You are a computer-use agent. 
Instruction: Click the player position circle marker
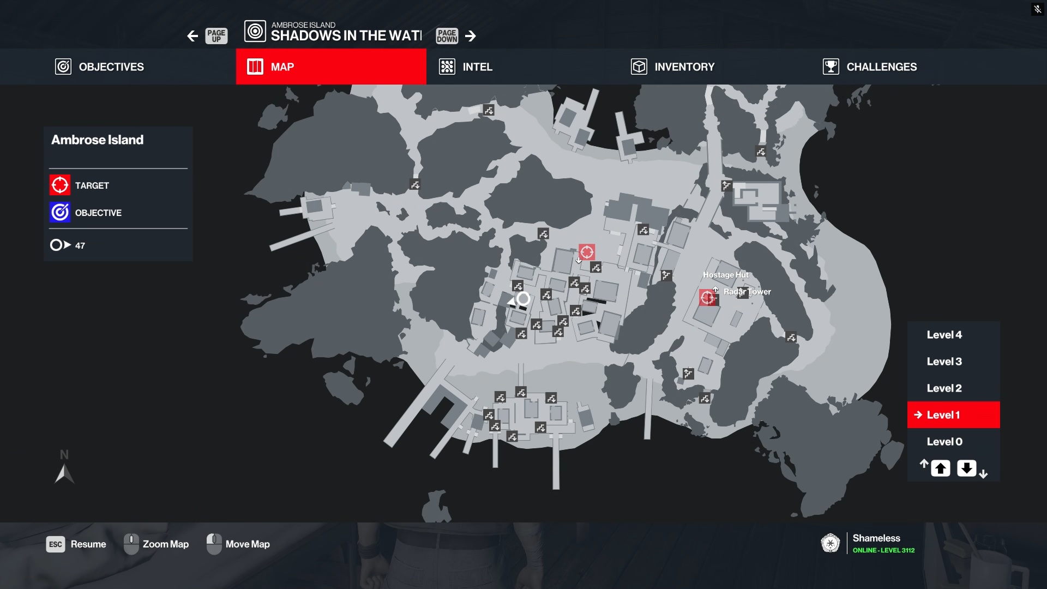click(x=523, y=299)
